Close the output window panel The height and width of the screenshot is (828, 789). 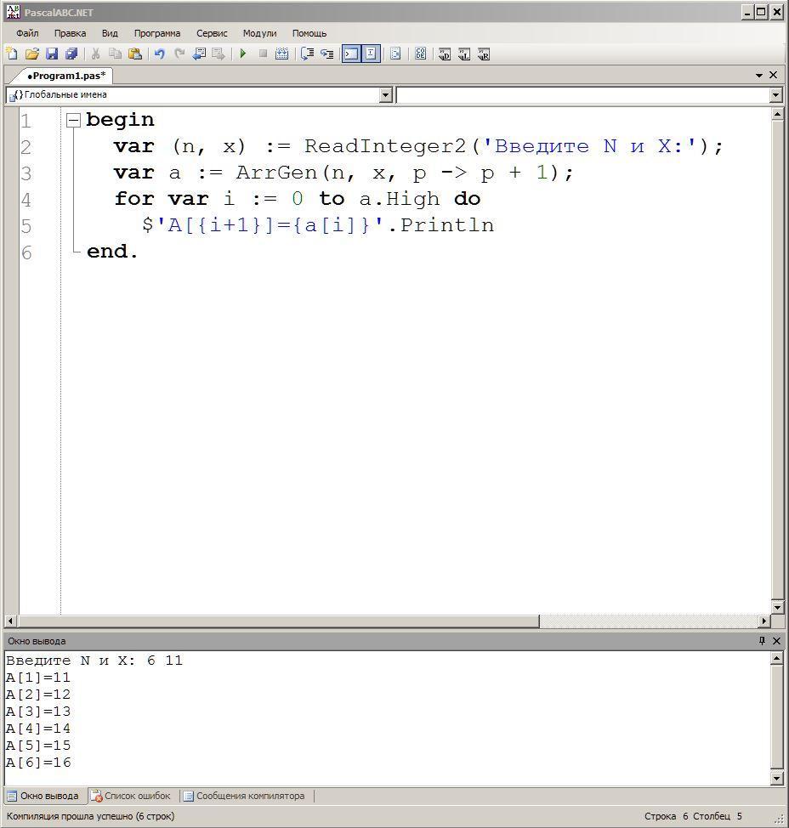[x=776, y=640]
